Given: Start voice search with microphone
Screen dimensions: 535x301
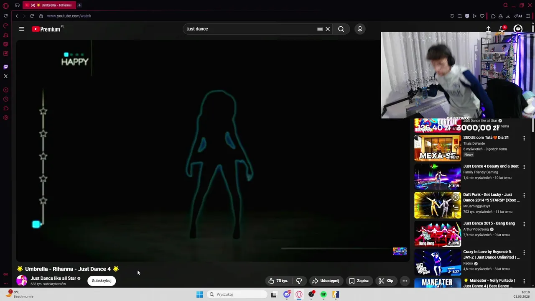Looking at the screenshot, I should (360, 29).
